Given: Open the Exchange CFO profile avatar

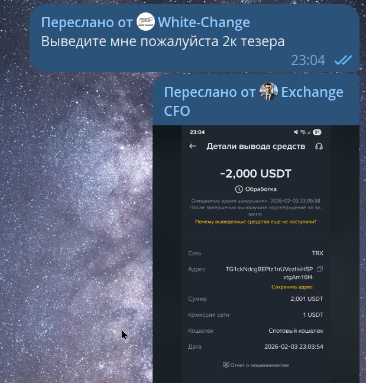Looking at the screenshot, I should [x=268, y=92].
